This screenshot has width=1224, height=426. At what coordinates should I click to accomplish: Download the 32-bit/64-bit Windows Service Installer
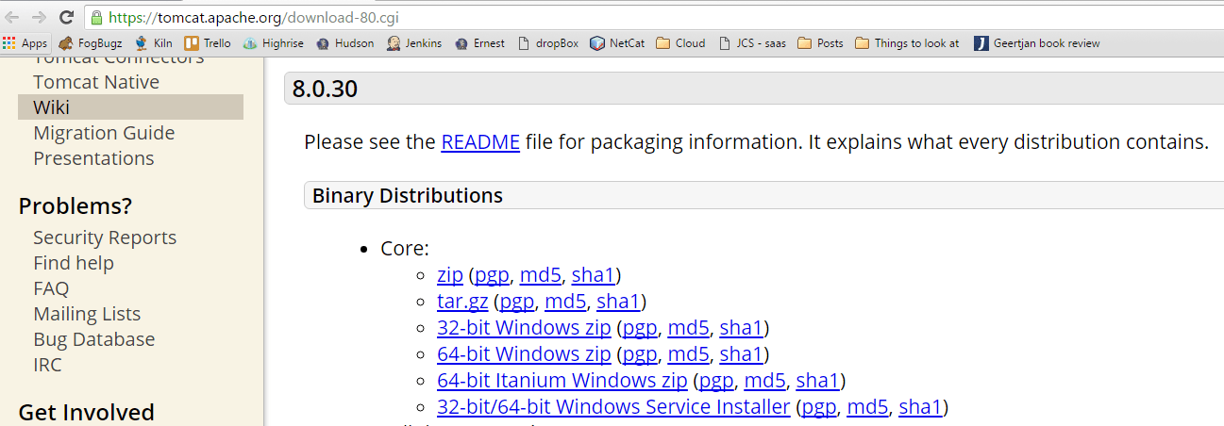[613, 407]
